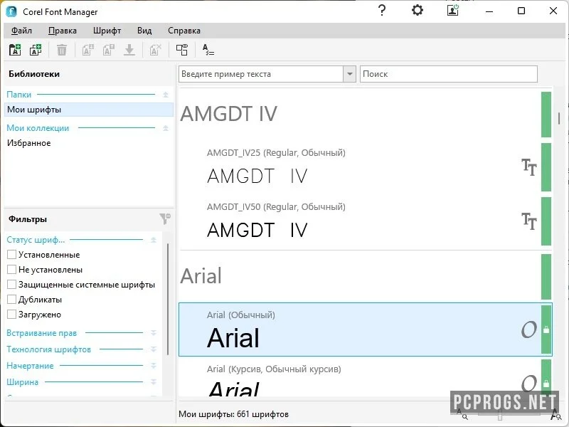Click the Фильтры panel heading
569x427 pixels.
pyautogui.click(x=28, y=219)
